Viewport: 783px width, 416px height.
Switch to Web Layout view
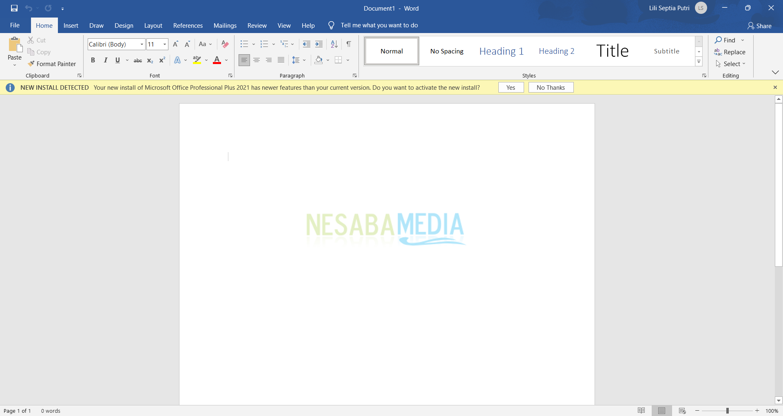point(682,411)
